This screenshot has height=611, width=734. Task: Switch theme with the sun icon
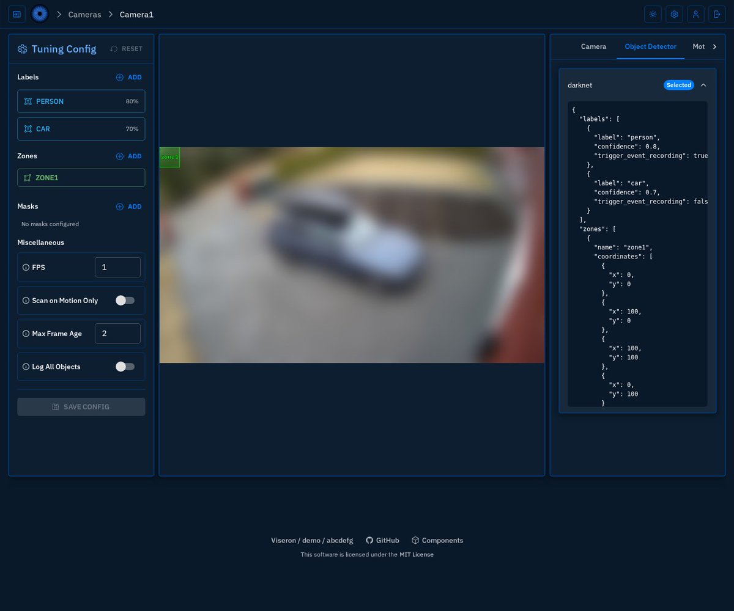(653, 14)
